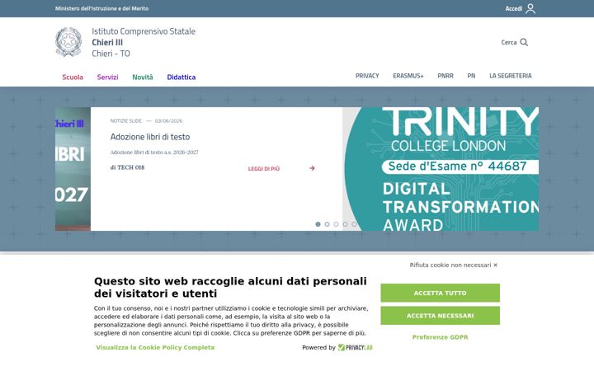
Task: Click the Accedi user profile icon
Action: [x=530, y=8]
